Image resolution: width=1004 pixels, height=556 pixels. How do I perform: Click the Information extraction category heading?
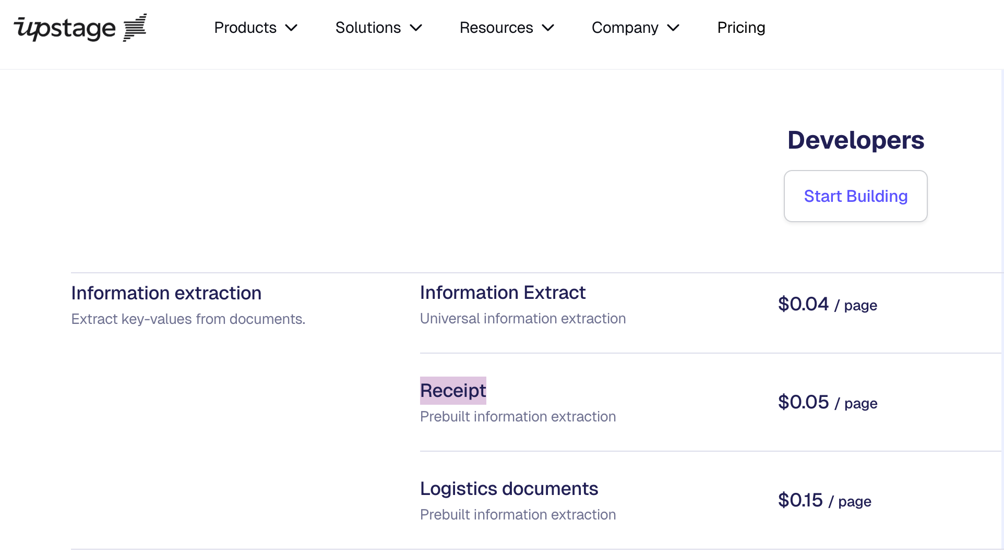[166, 293]
